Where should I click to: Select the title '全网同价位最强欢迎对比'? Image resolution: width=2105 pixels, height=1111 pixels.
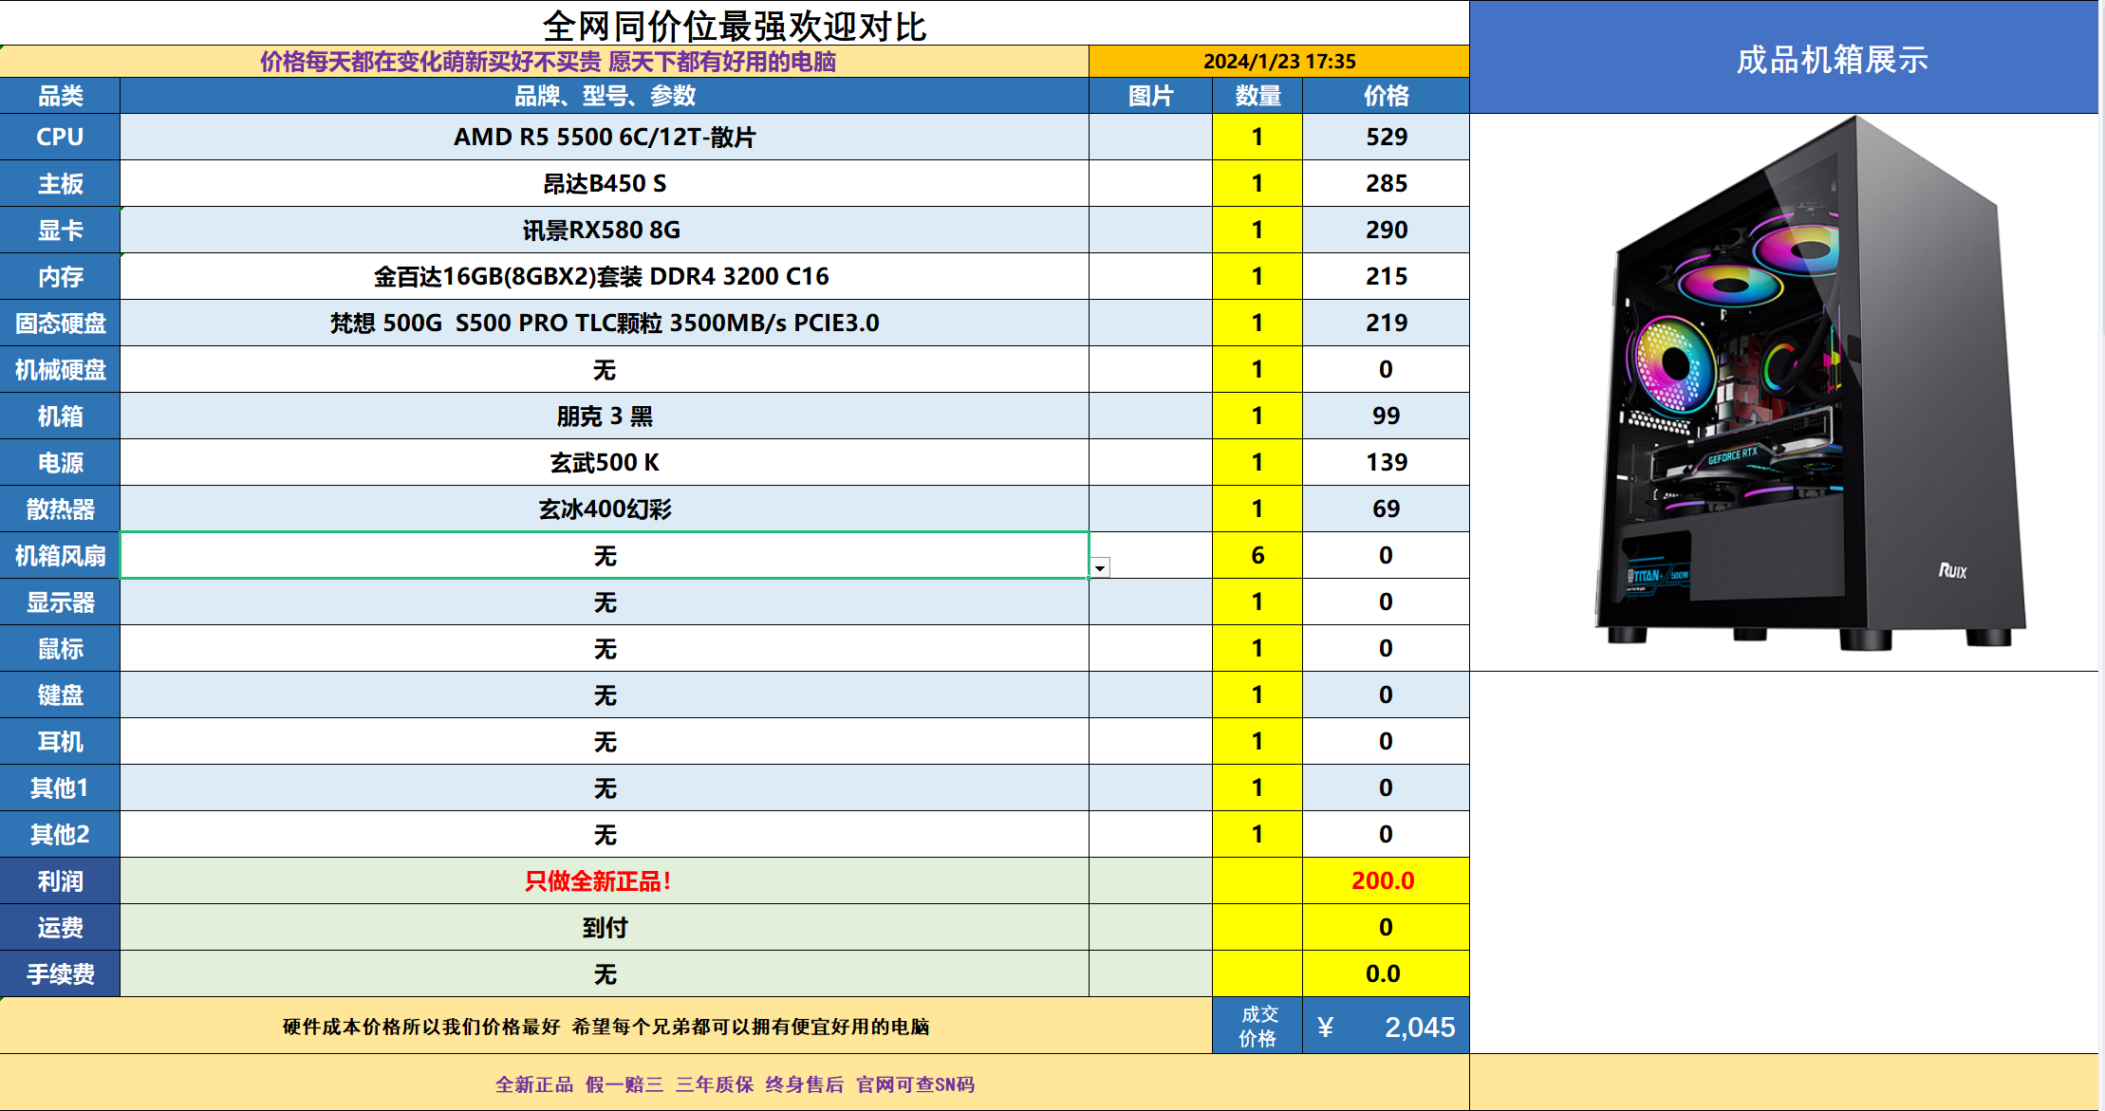click(734, 26)
